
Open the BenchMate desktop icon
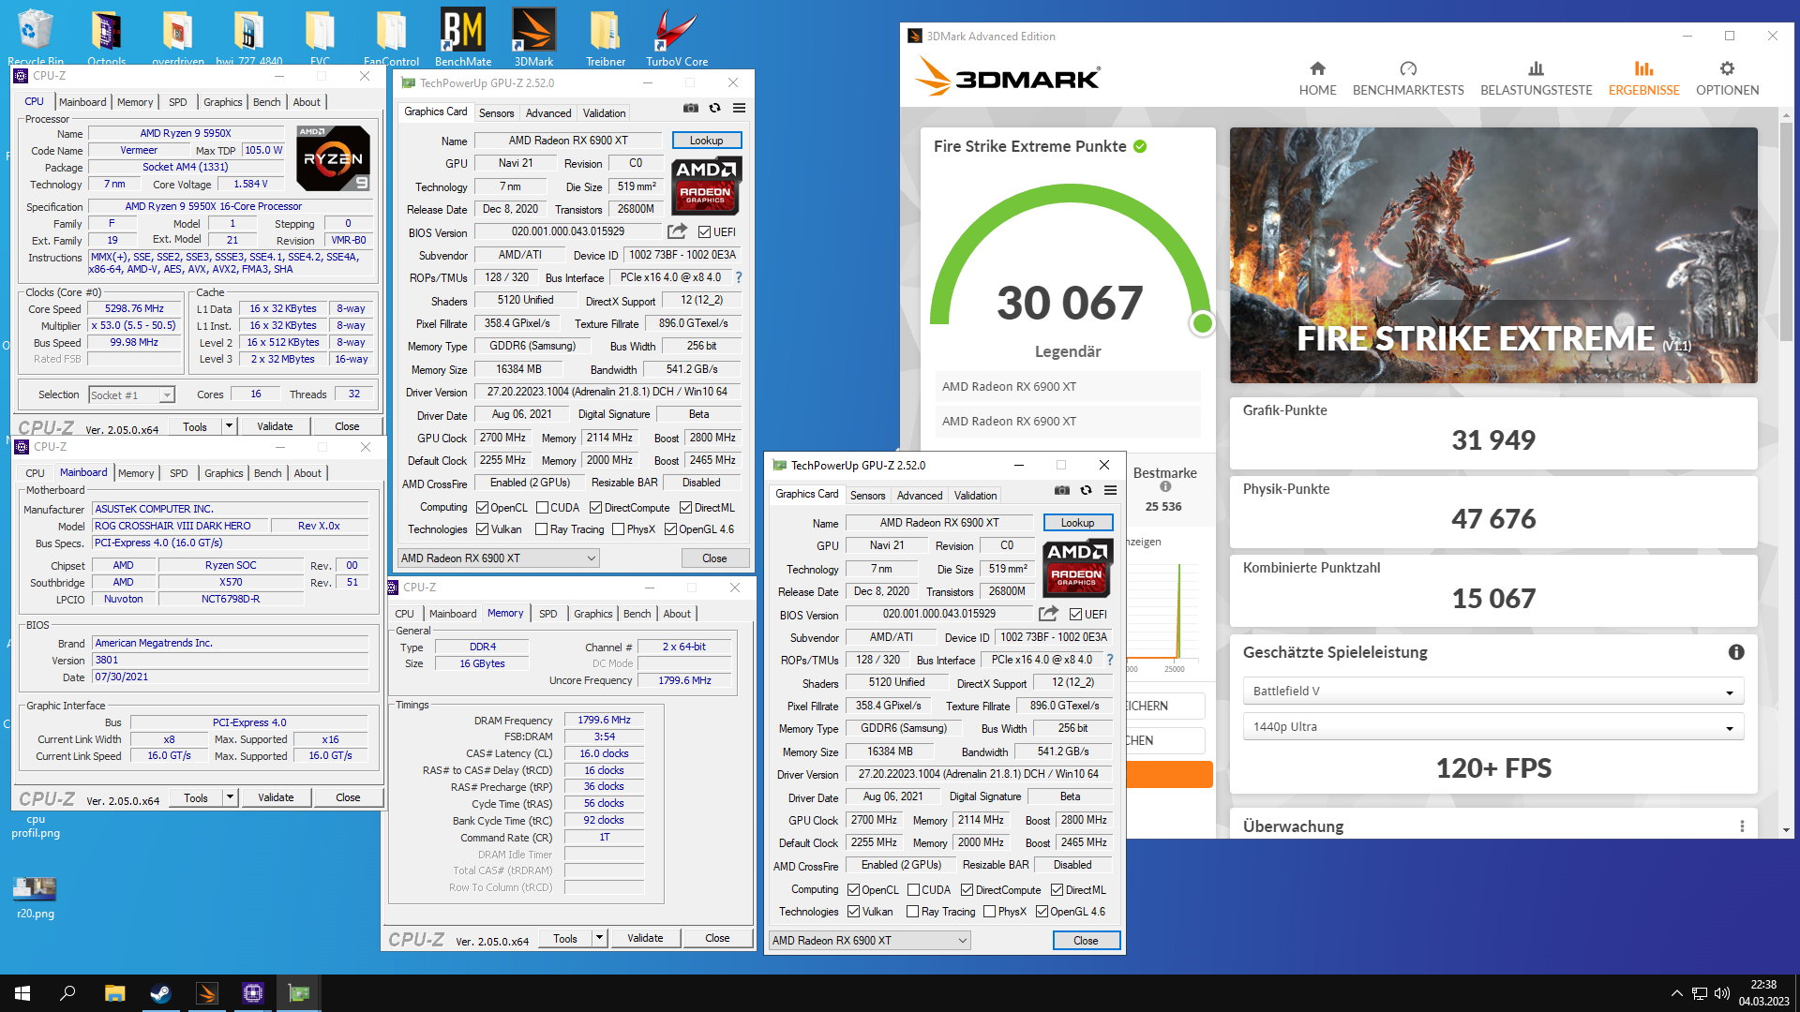(x=463, y=37)
